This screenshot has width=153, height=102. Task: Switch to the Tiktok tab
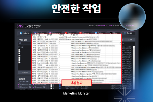(x=114, y=33)
